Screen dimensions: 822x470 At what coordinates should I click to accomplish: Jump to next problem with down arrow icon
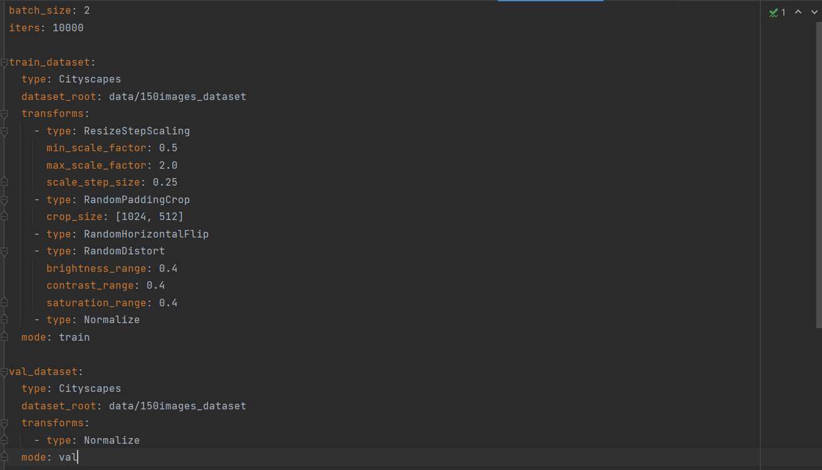(x=814, y=11)
